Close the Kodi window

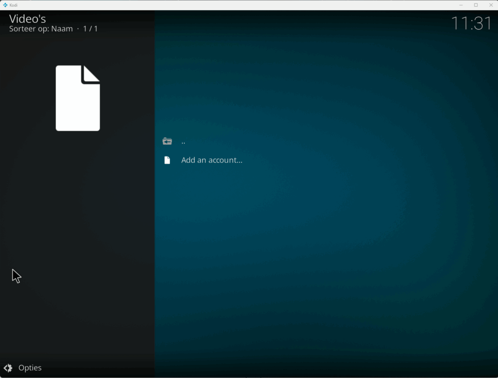tap(491, 5)
